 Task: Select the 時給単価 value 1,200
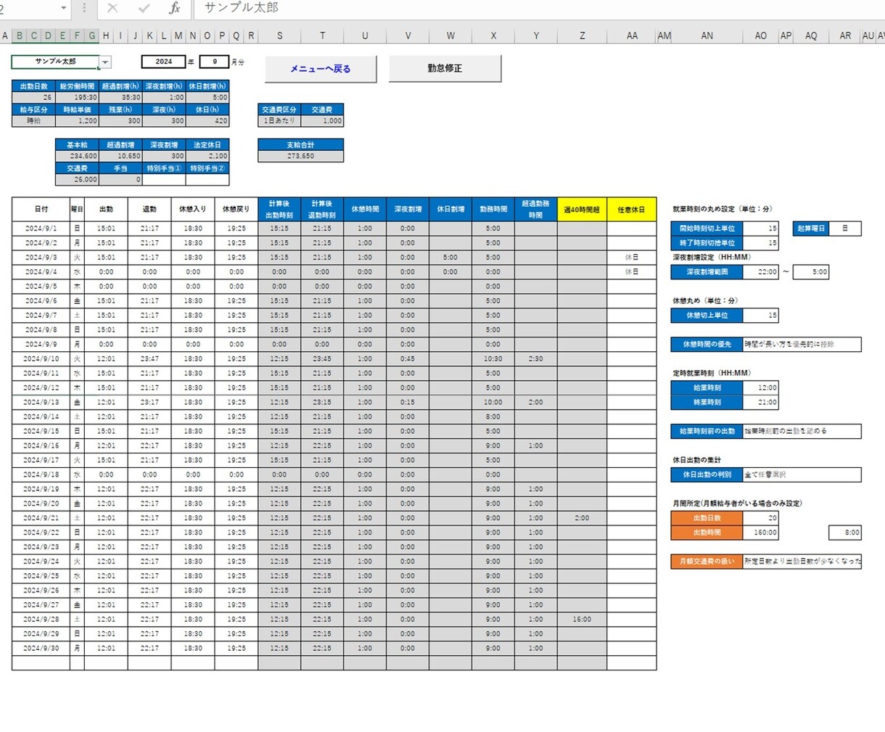point(77,121)
